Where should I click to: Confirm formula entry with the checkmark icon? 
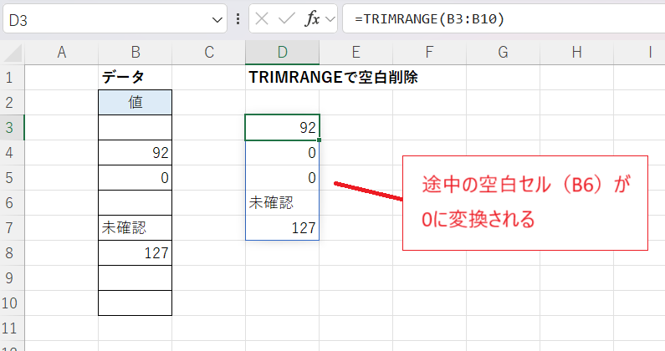(x=287, y=18)
